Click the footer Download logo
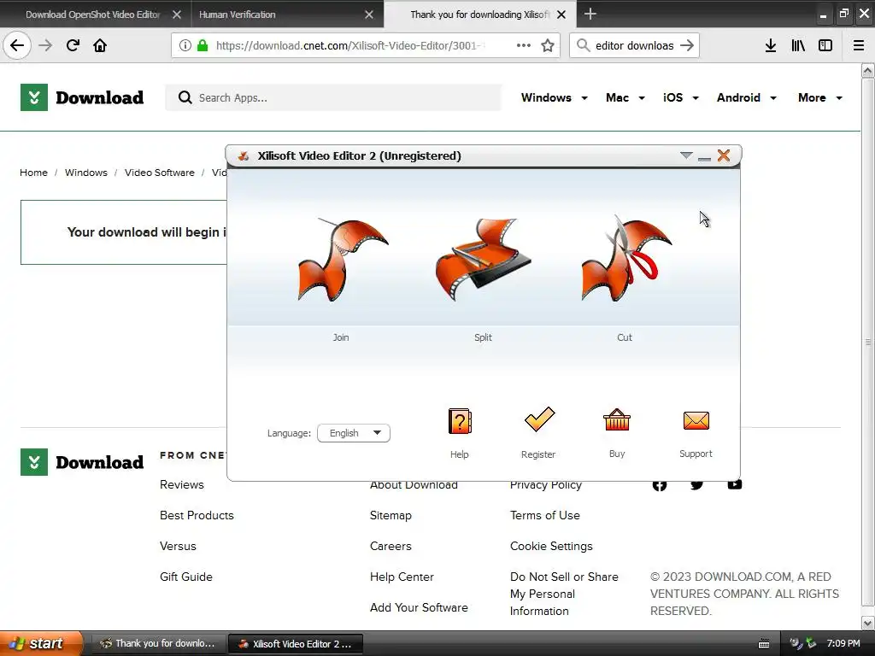Image resolution: width=875 pixels, height=656 pixels. [x=82, y=462]
